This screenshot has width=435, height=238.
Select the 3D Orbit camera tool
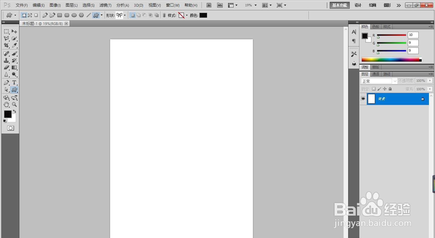click(14, 98)
